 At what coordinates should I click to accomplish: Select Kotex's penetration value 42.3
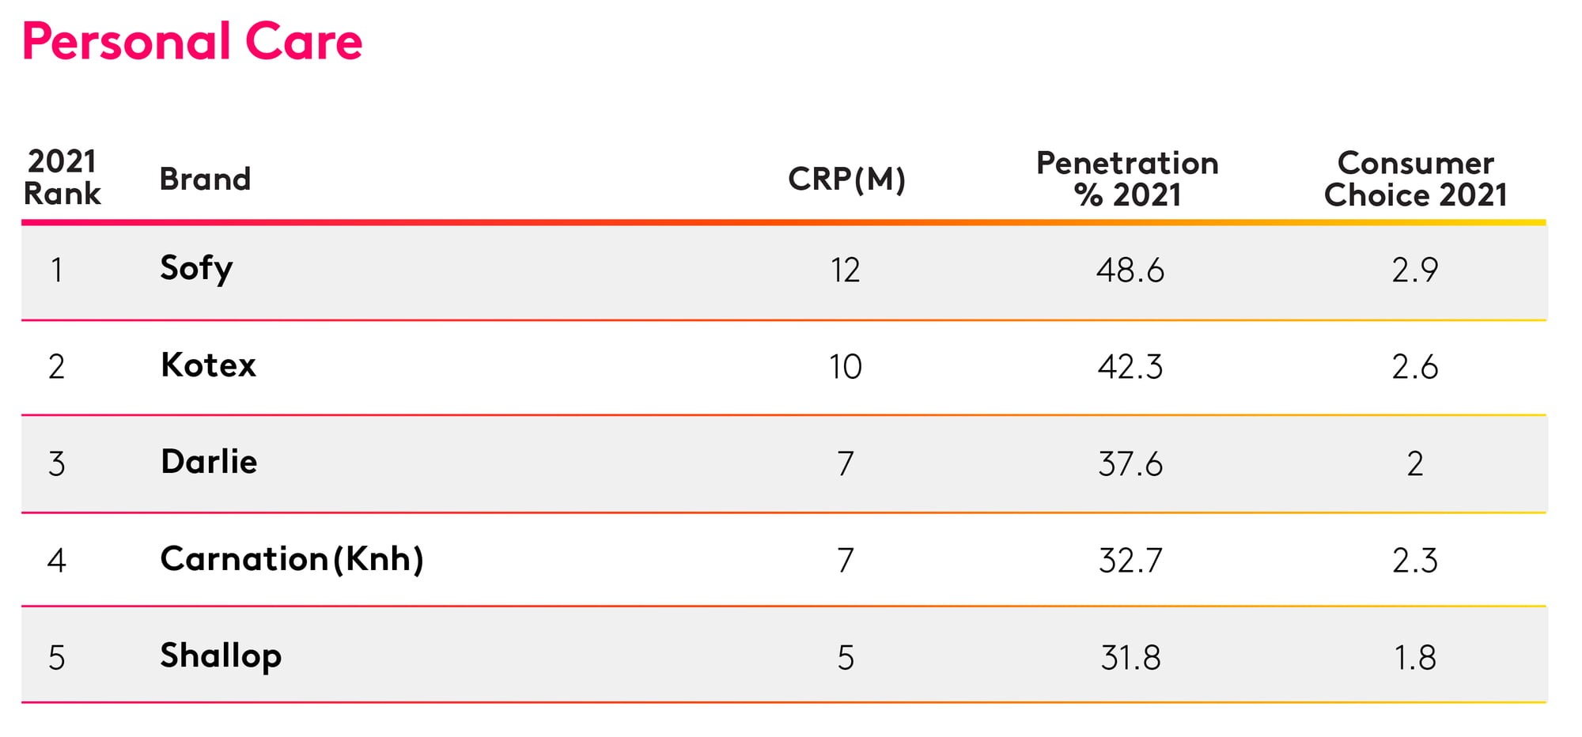[1130, 368]
